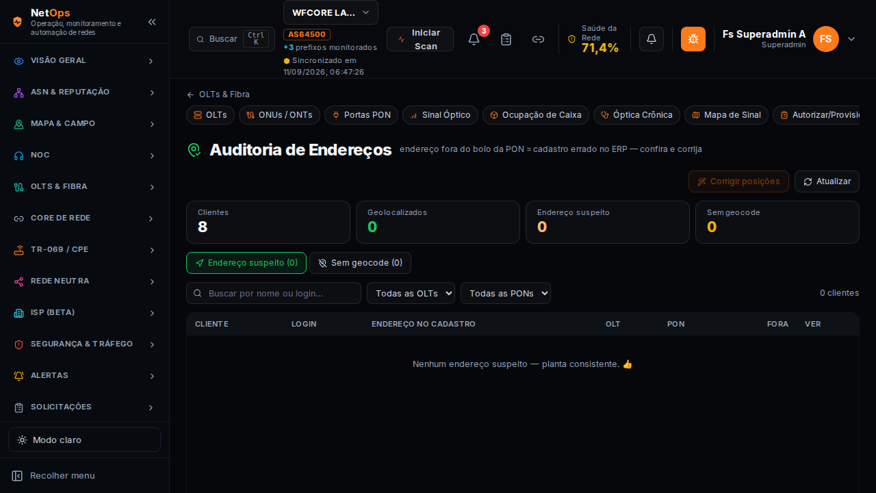
Task: Click the NOC headset icon
Action: (19, 155)
